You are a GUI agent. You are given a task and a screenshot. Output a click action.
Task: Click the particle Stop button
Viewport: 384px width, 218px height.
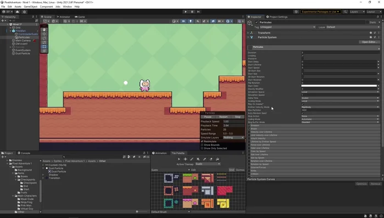coord(238,117)
